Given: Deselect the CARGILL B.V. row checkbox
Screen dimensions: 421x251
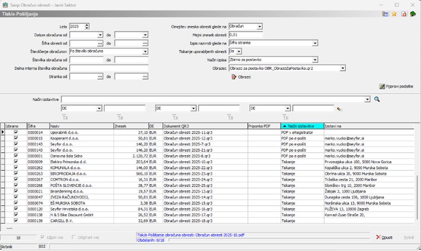Looking at the screenshot, I should (16, 220).
